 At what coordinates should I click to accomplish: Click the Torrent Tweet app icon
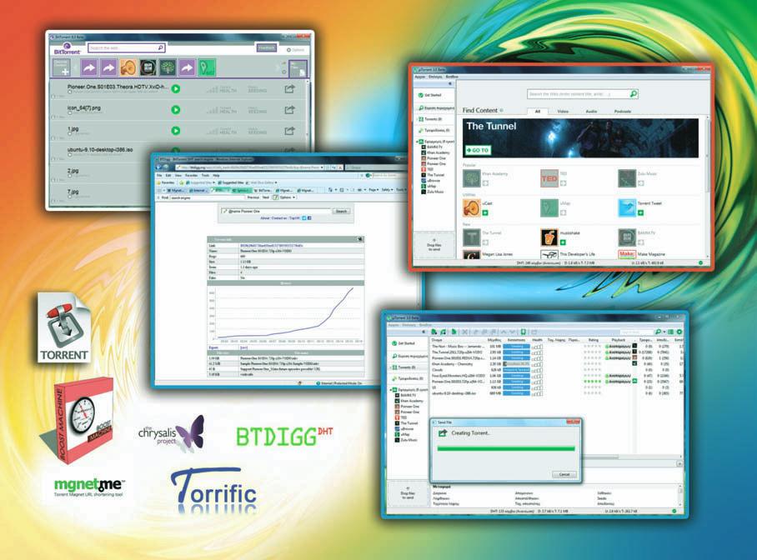coord(627,206)
